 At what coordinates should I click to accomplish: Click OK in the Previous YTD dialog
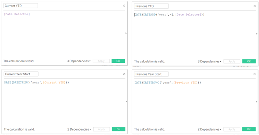pyautogui.click(x=249, y=61)
